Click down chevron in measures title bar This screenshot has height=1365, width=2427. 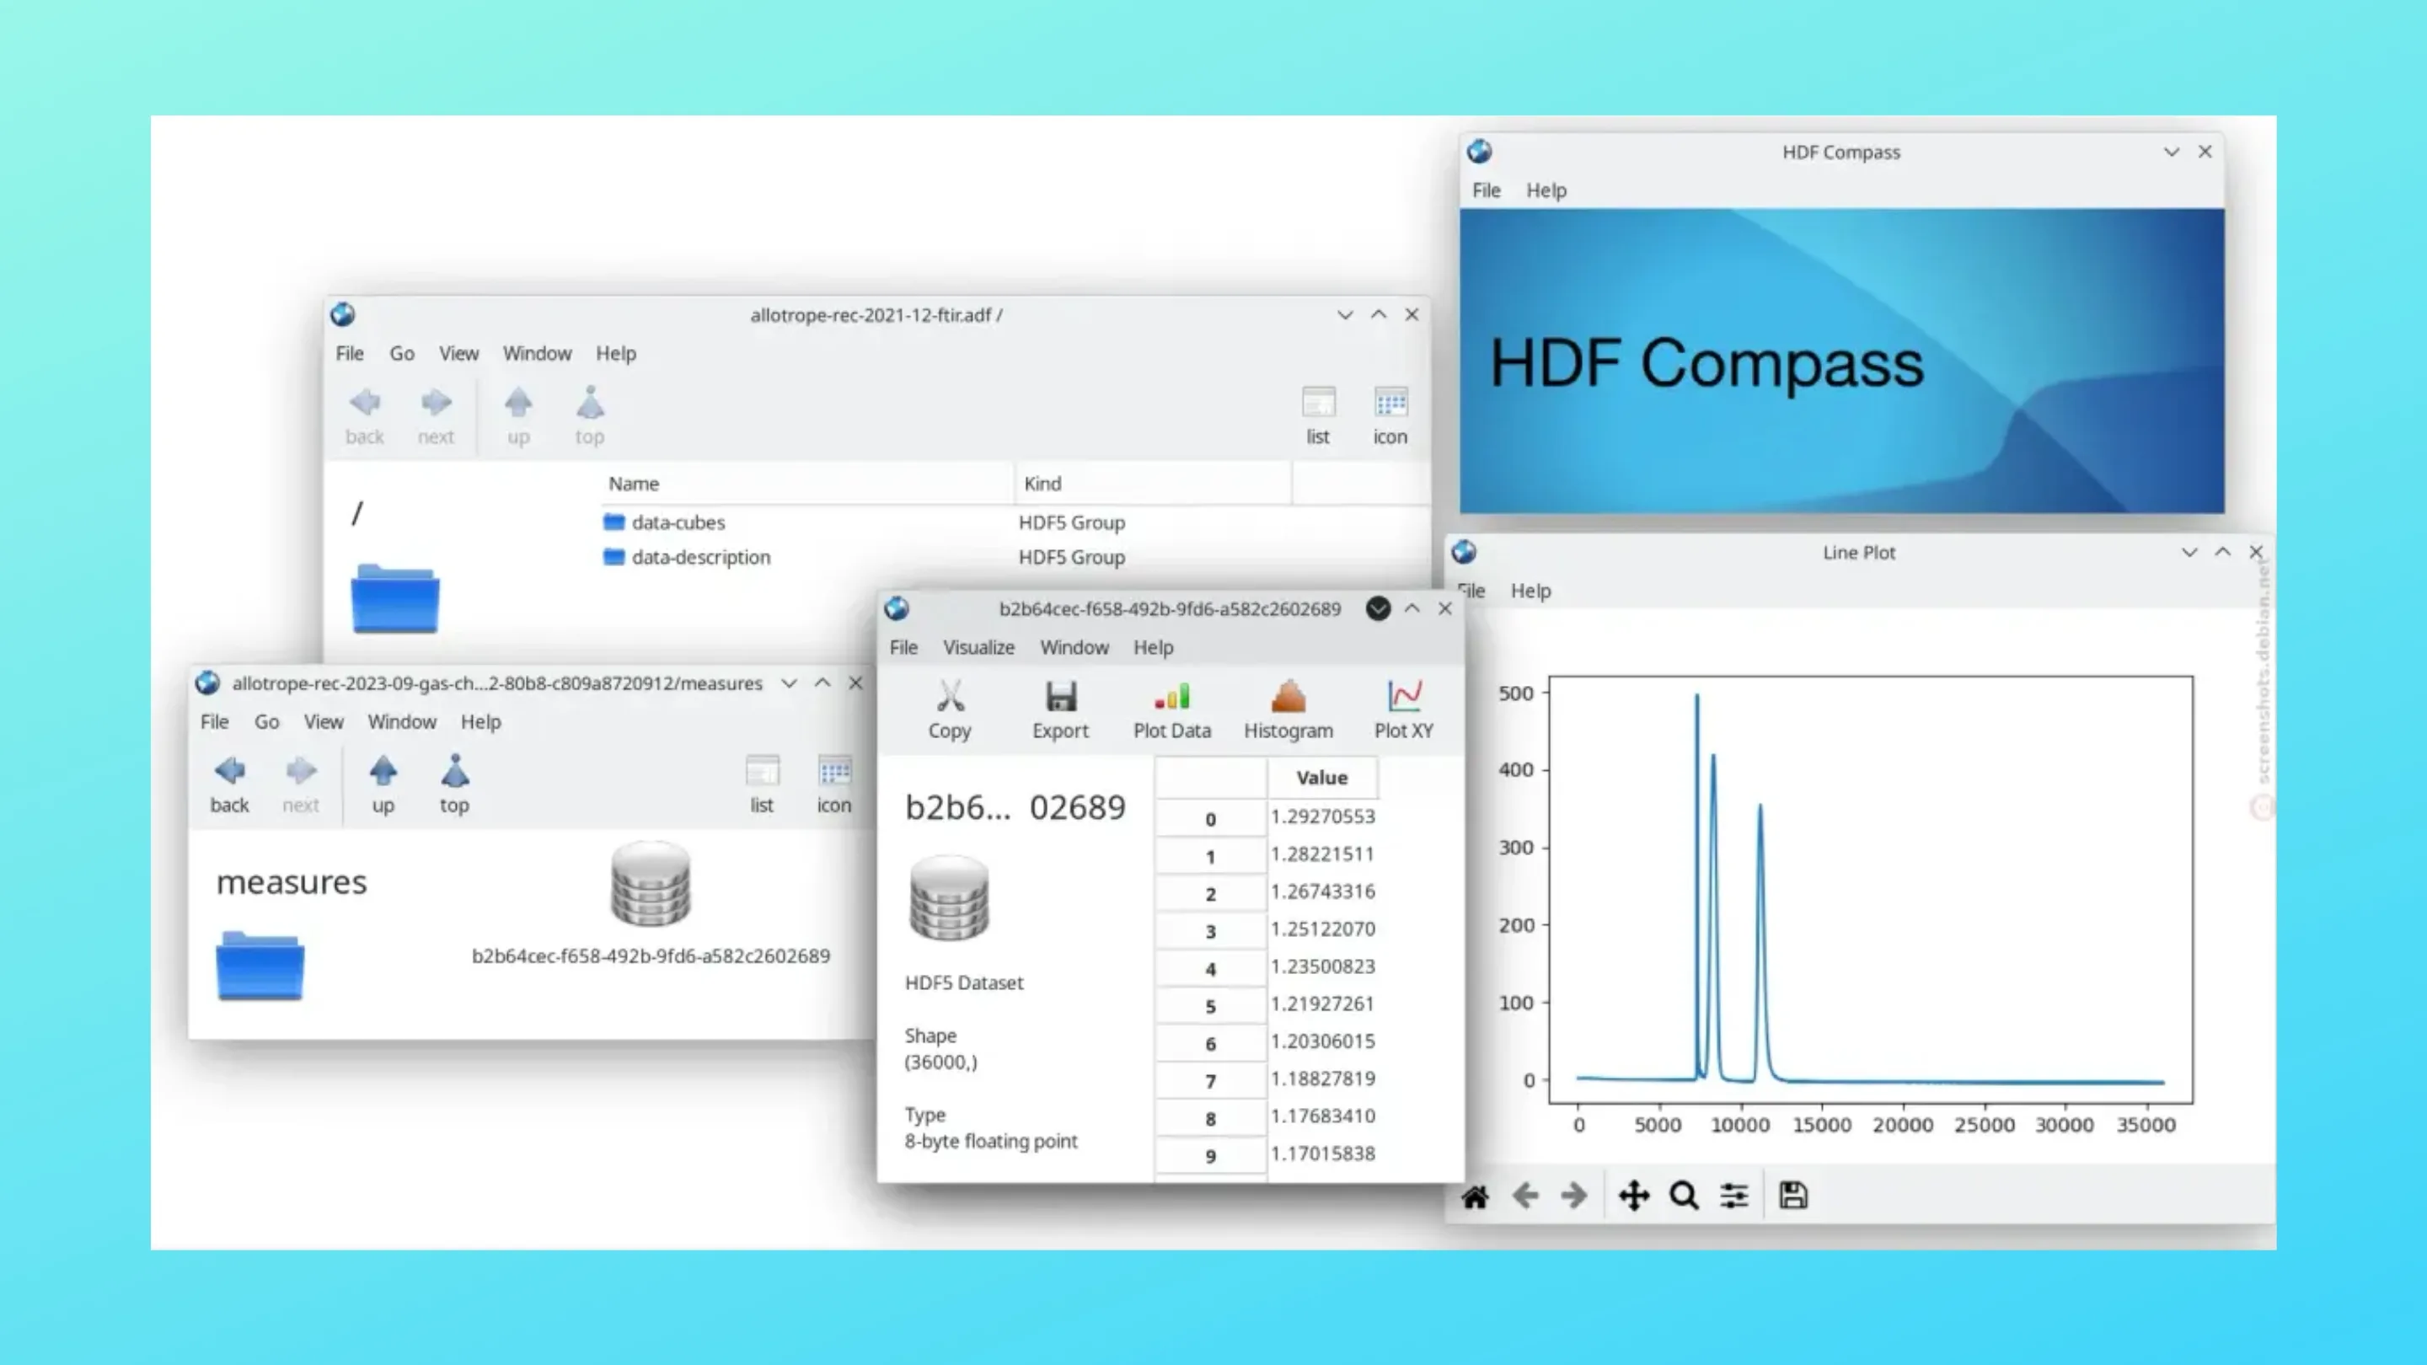coord(790,683)
